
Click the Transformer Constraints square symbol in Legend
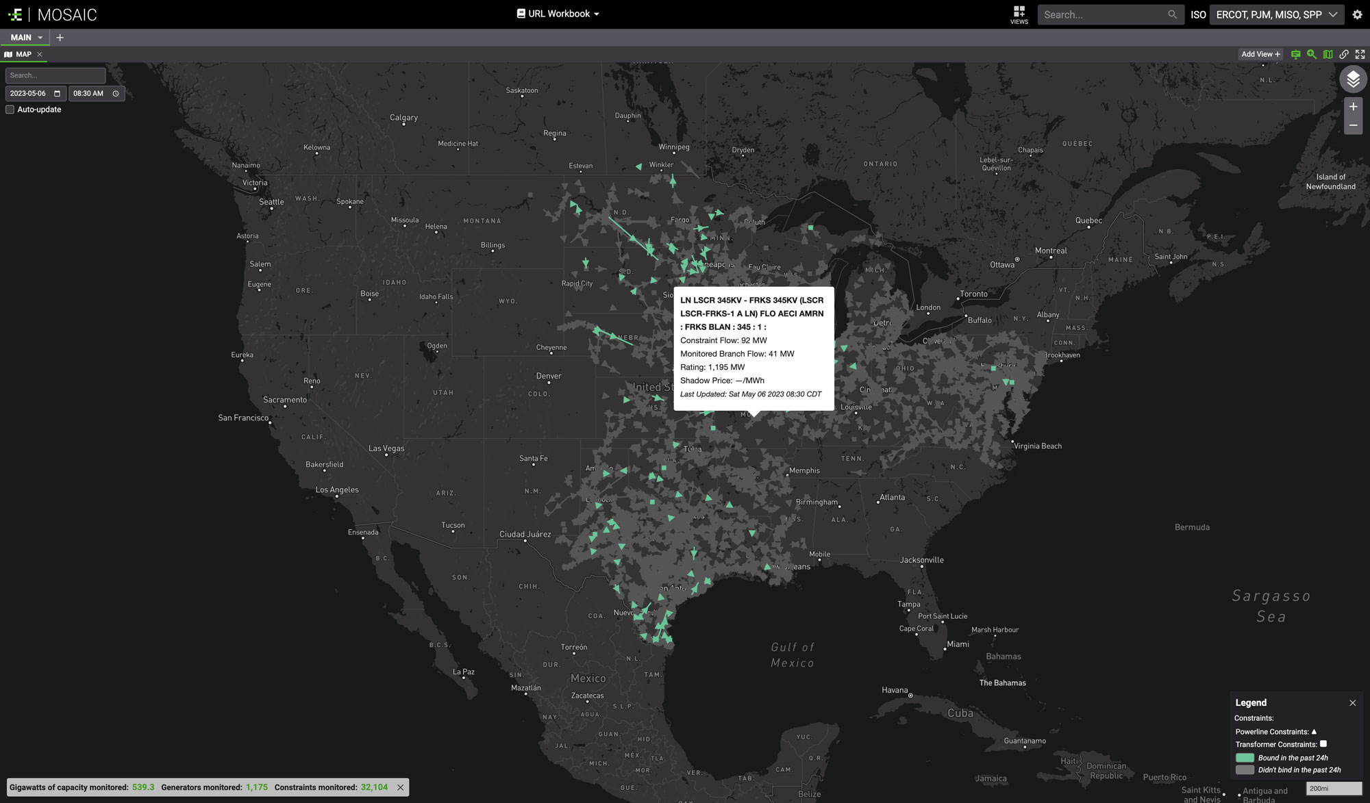tap(1323, 743)
